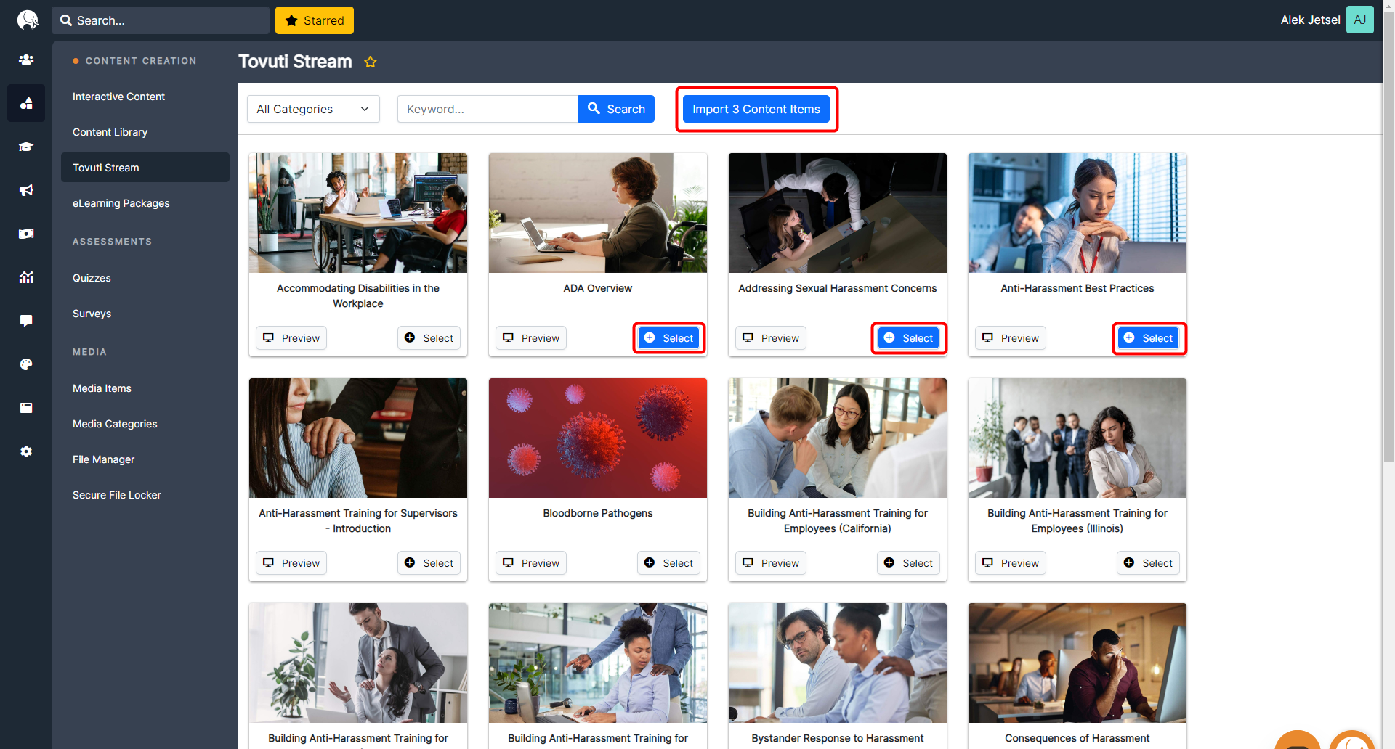Deselect the ADA Overview course
1395x749 pixels.
click(x=668, y=338)
